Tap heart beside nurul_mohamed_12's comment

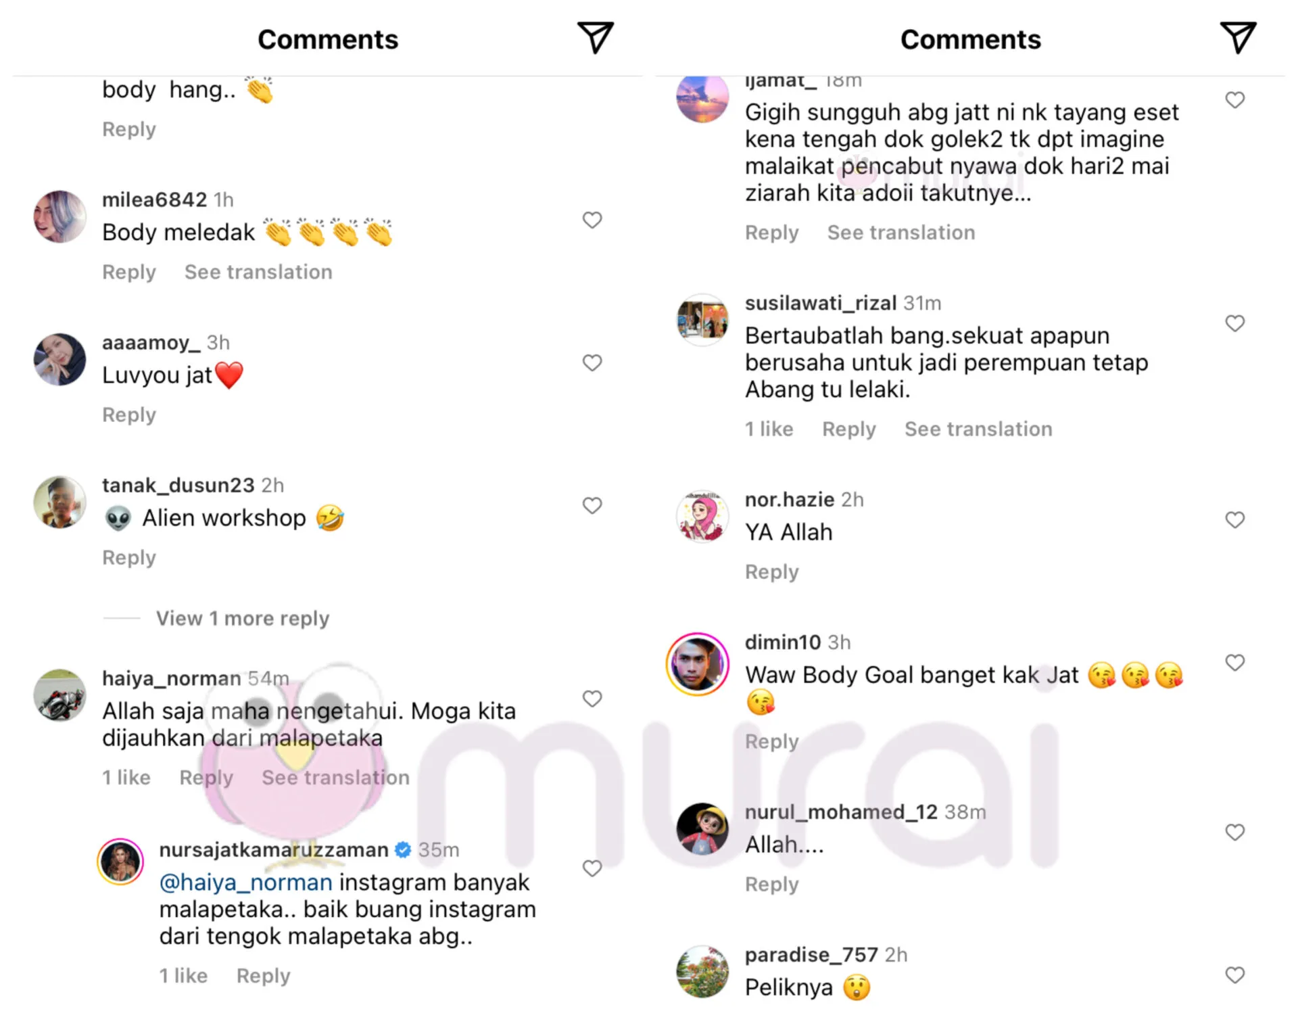pos(1235,832)
